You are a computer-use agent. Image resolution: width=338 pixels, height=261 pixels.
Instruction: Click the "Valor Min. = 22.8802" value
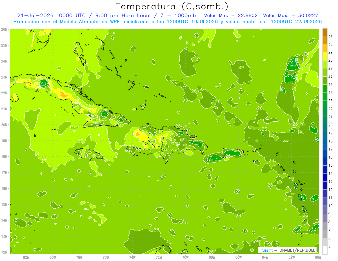pyautogui.click(x=231, y=15)
